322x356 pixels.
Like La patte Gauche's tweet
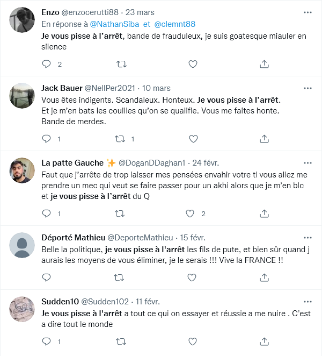click(x=189, y=213)
